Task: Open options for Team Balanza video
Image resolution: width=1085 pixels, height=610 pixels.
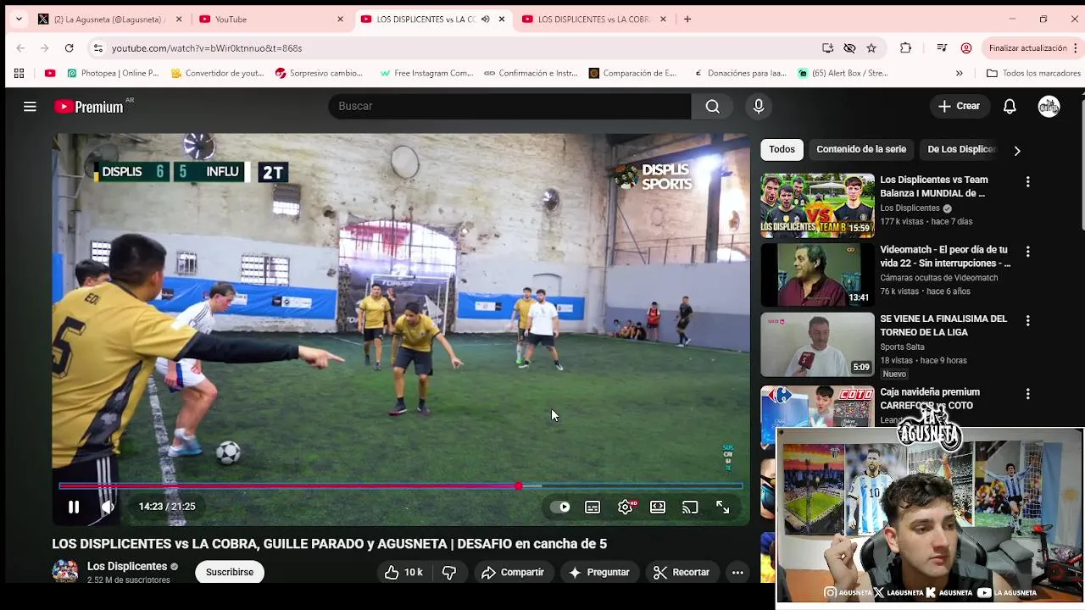Action: pyautogui.click(x=1027, y=181)
